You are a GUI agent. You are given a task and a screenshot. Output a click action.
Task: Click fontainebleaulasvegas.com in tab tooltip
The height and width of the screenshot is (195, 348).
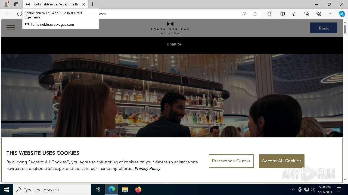(52, 24)
